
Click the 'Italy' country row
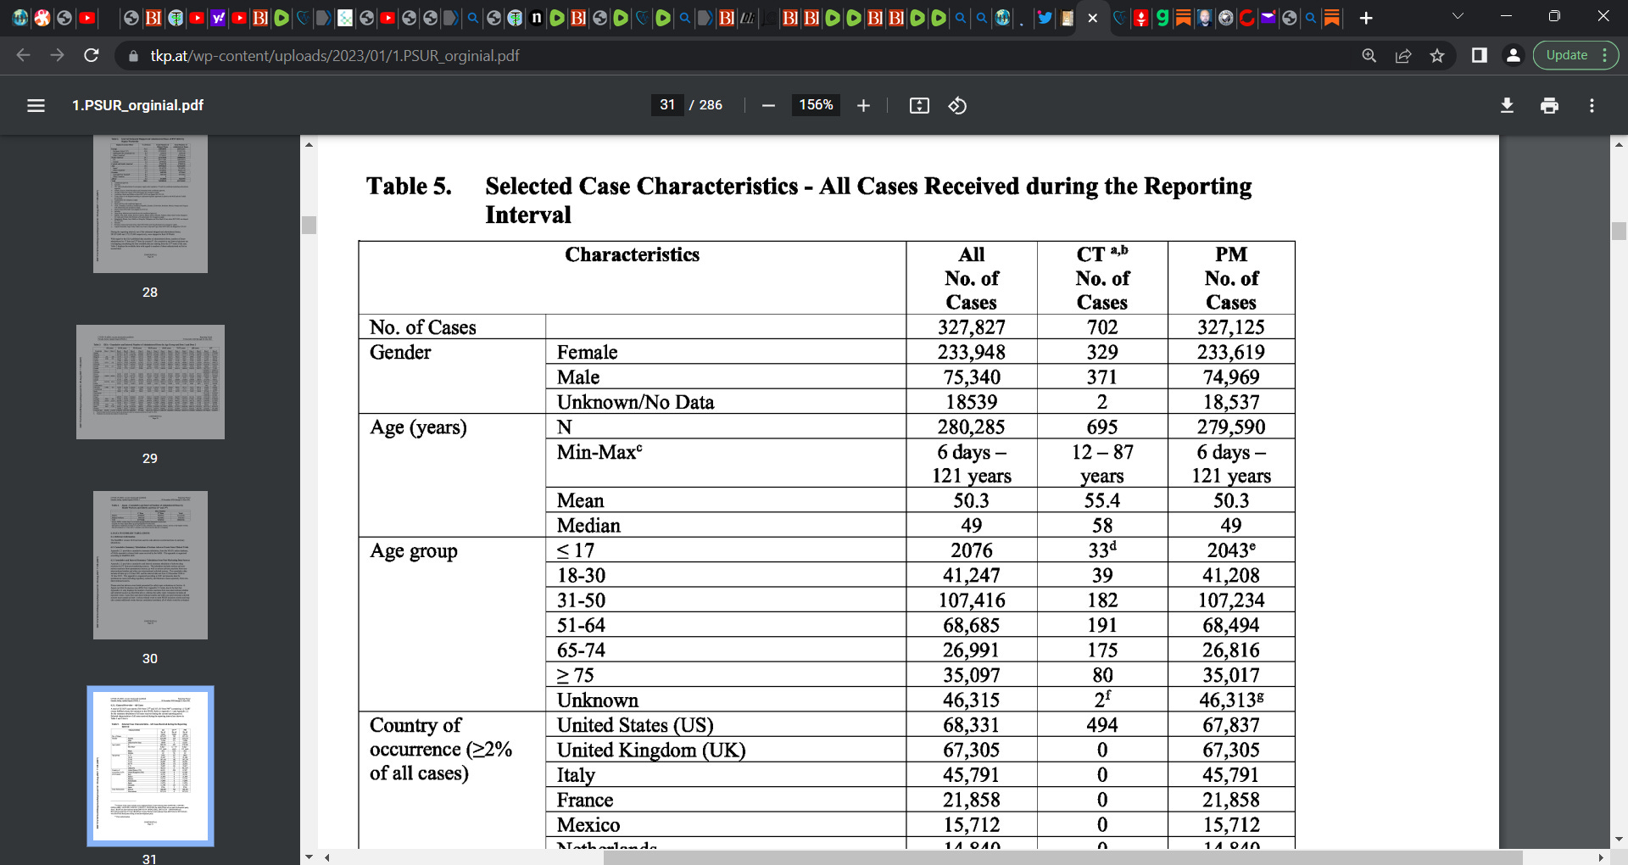click(576, 775)
